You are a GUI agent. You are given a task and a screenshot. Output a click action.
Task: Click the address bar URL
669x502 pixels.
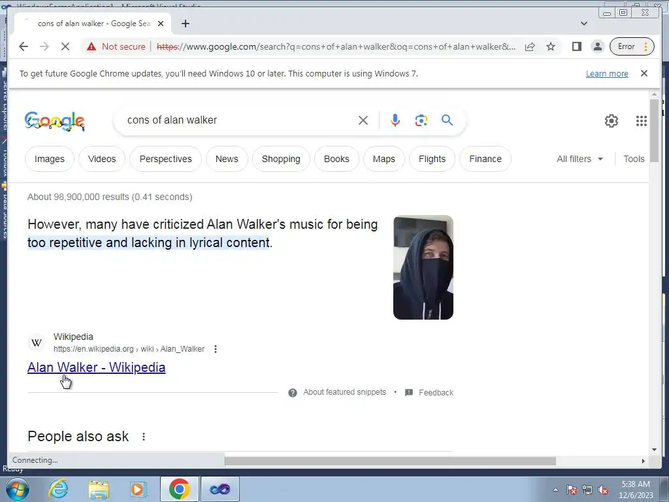336,46
